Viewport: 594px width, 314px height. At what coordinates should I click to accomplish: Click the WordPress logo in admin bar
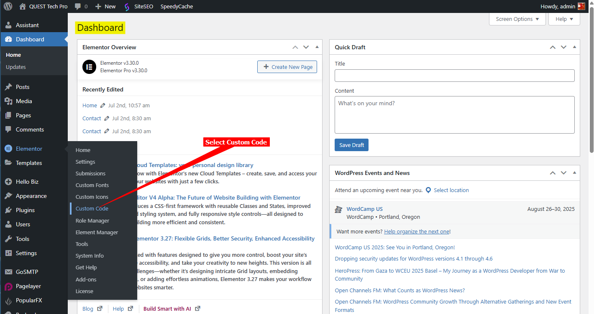click(x=8, y=6)
